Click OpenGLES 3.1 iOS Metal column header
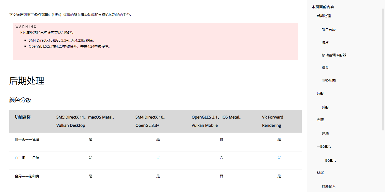The width and height of the screenshot is (388, 192). point(216,121)
